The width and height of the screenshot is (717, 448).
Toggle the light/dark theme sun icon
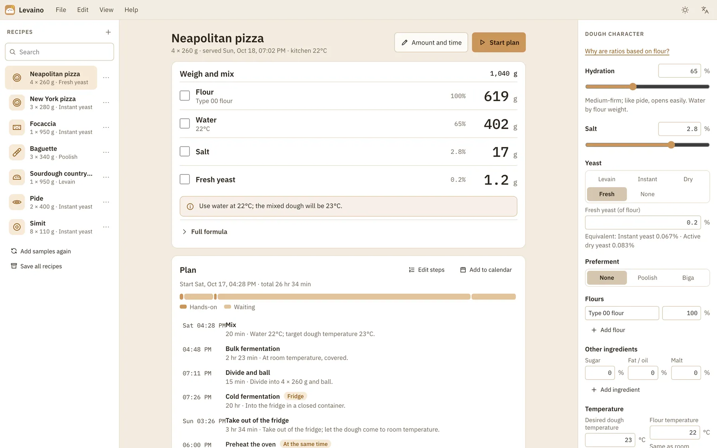[685, 10]
